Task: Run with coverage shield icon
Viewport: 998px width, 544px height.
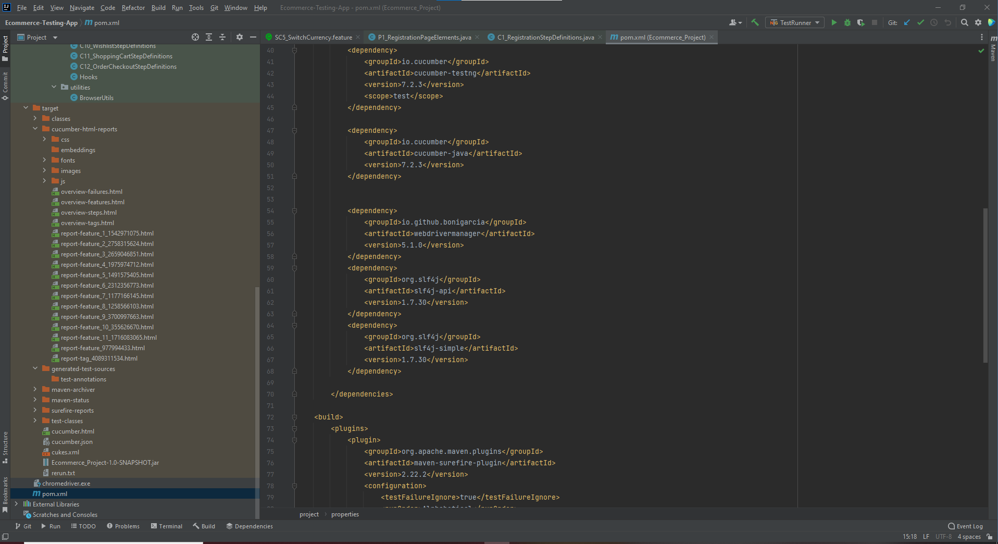Action: click(x=861, y=22)
